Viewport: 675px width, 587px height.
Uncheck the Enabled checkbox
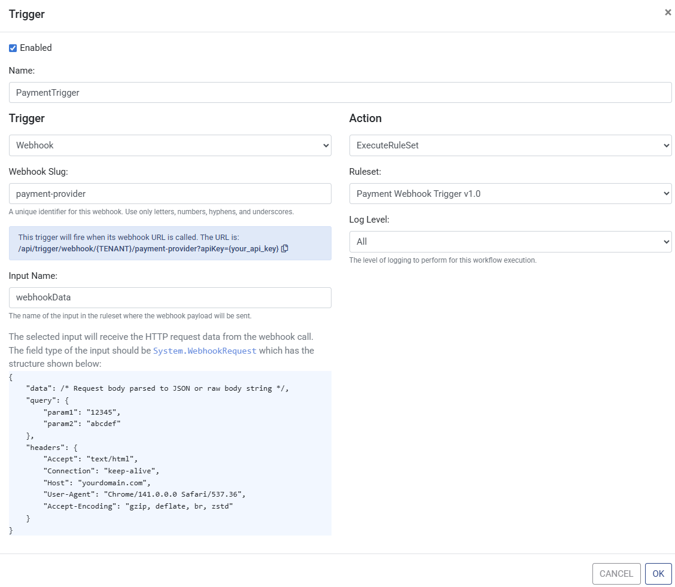point(13,48)
